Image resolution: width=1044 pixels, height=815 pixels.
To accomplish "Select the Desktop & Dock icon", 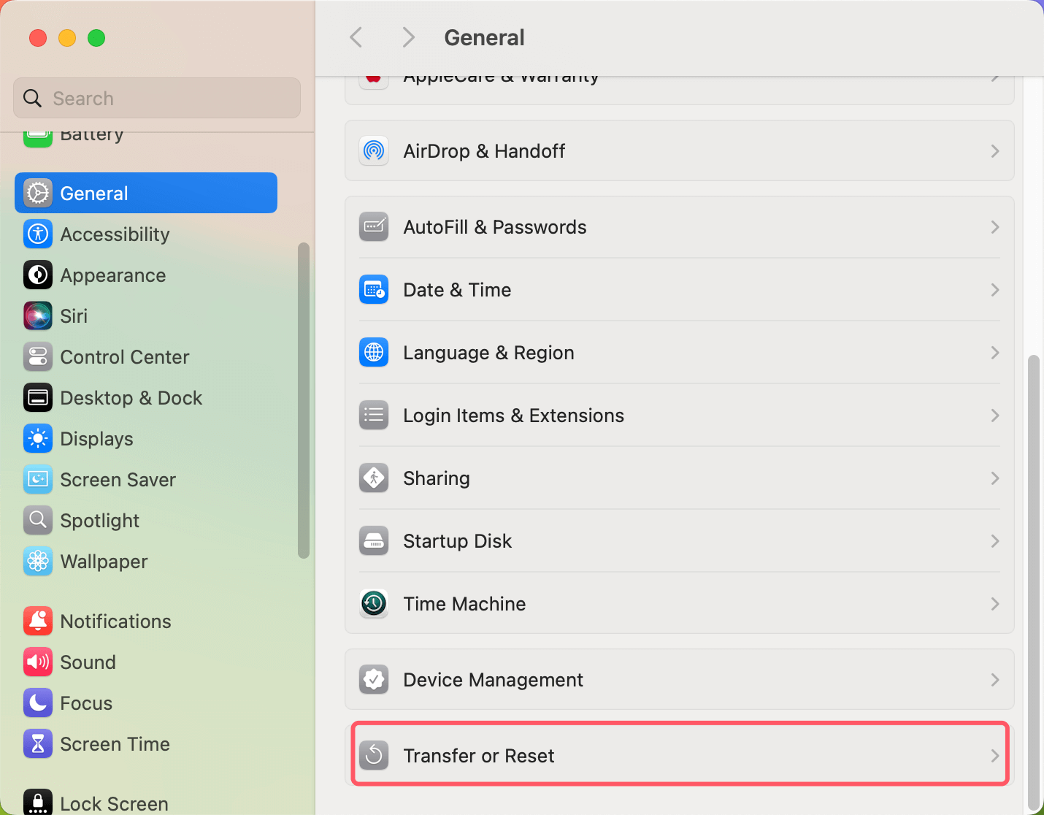I will [x=37, y=397].
